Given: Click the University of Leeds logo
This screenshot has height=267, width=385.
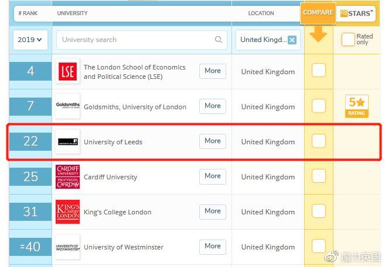Looking at the screenshot, I should click(68, 141).
